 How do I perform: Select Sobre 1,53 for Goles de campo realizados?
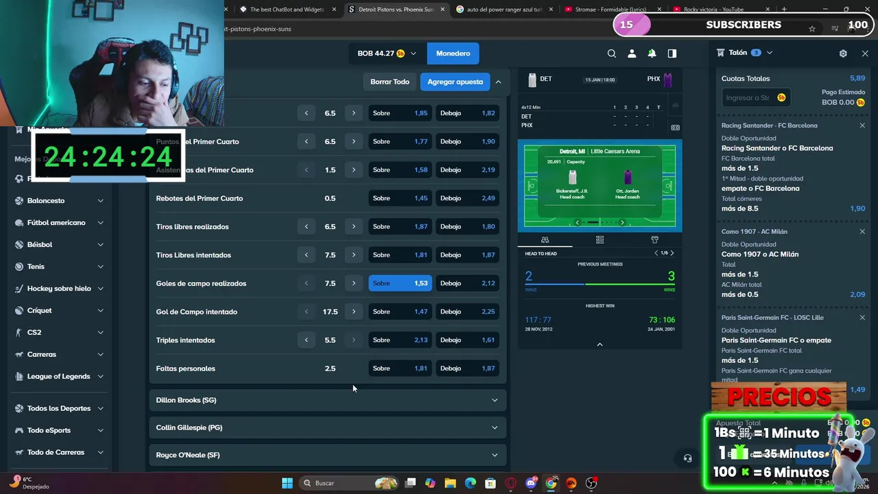click(400, 283)
